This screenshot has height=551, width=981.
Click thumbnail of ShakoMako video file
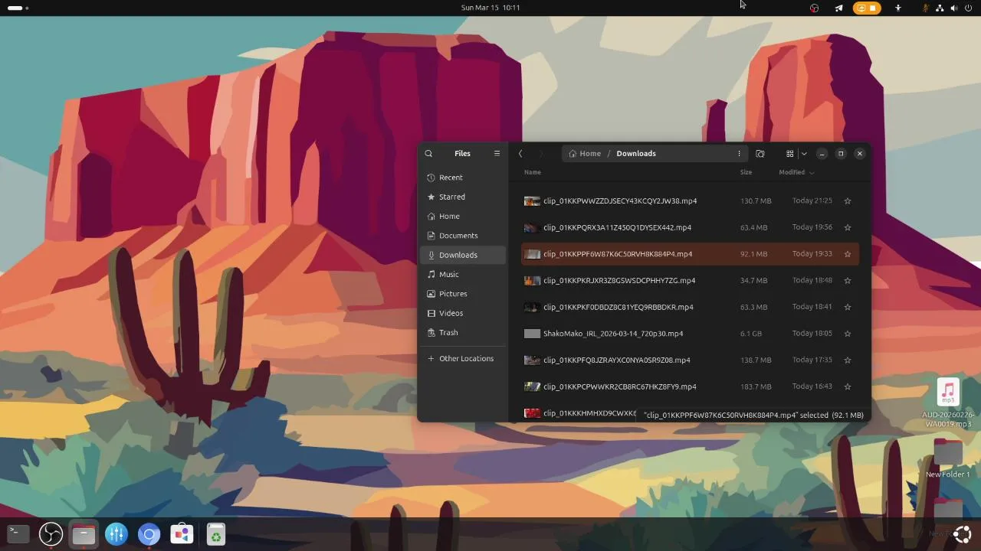pyautogui.click(x=532, y=334)
